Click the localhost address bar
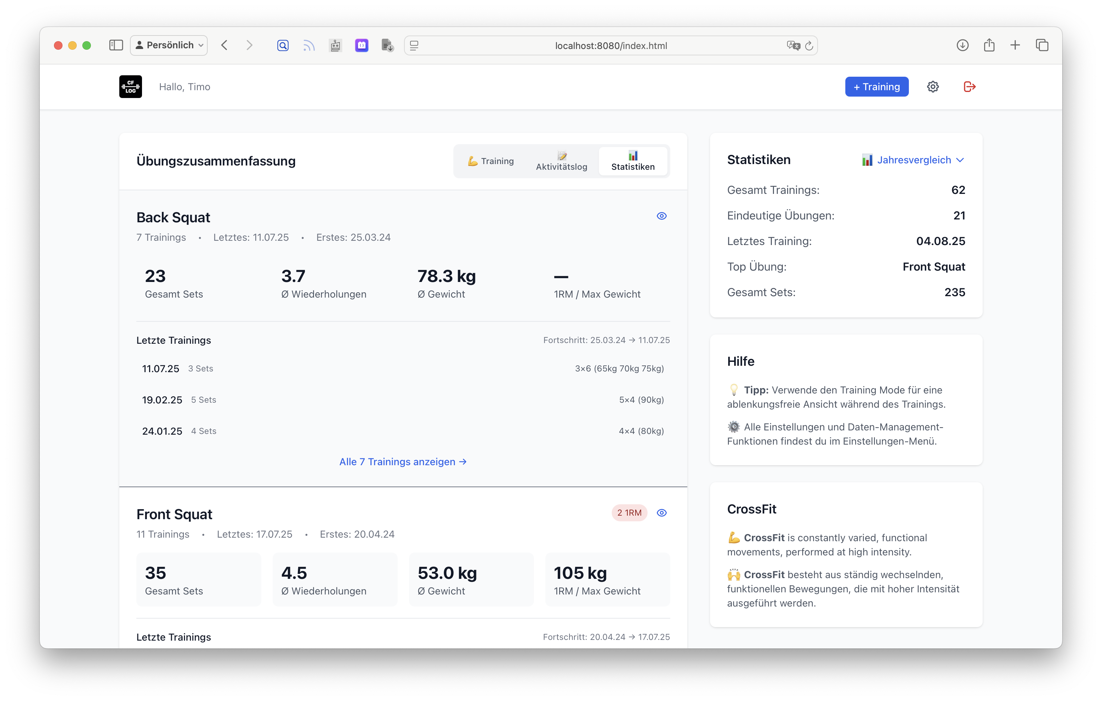The image size is (1102, 701). coord(611,45)
